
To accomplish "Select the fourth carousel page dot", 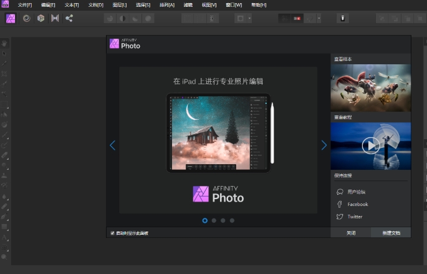I will [232, 220].
